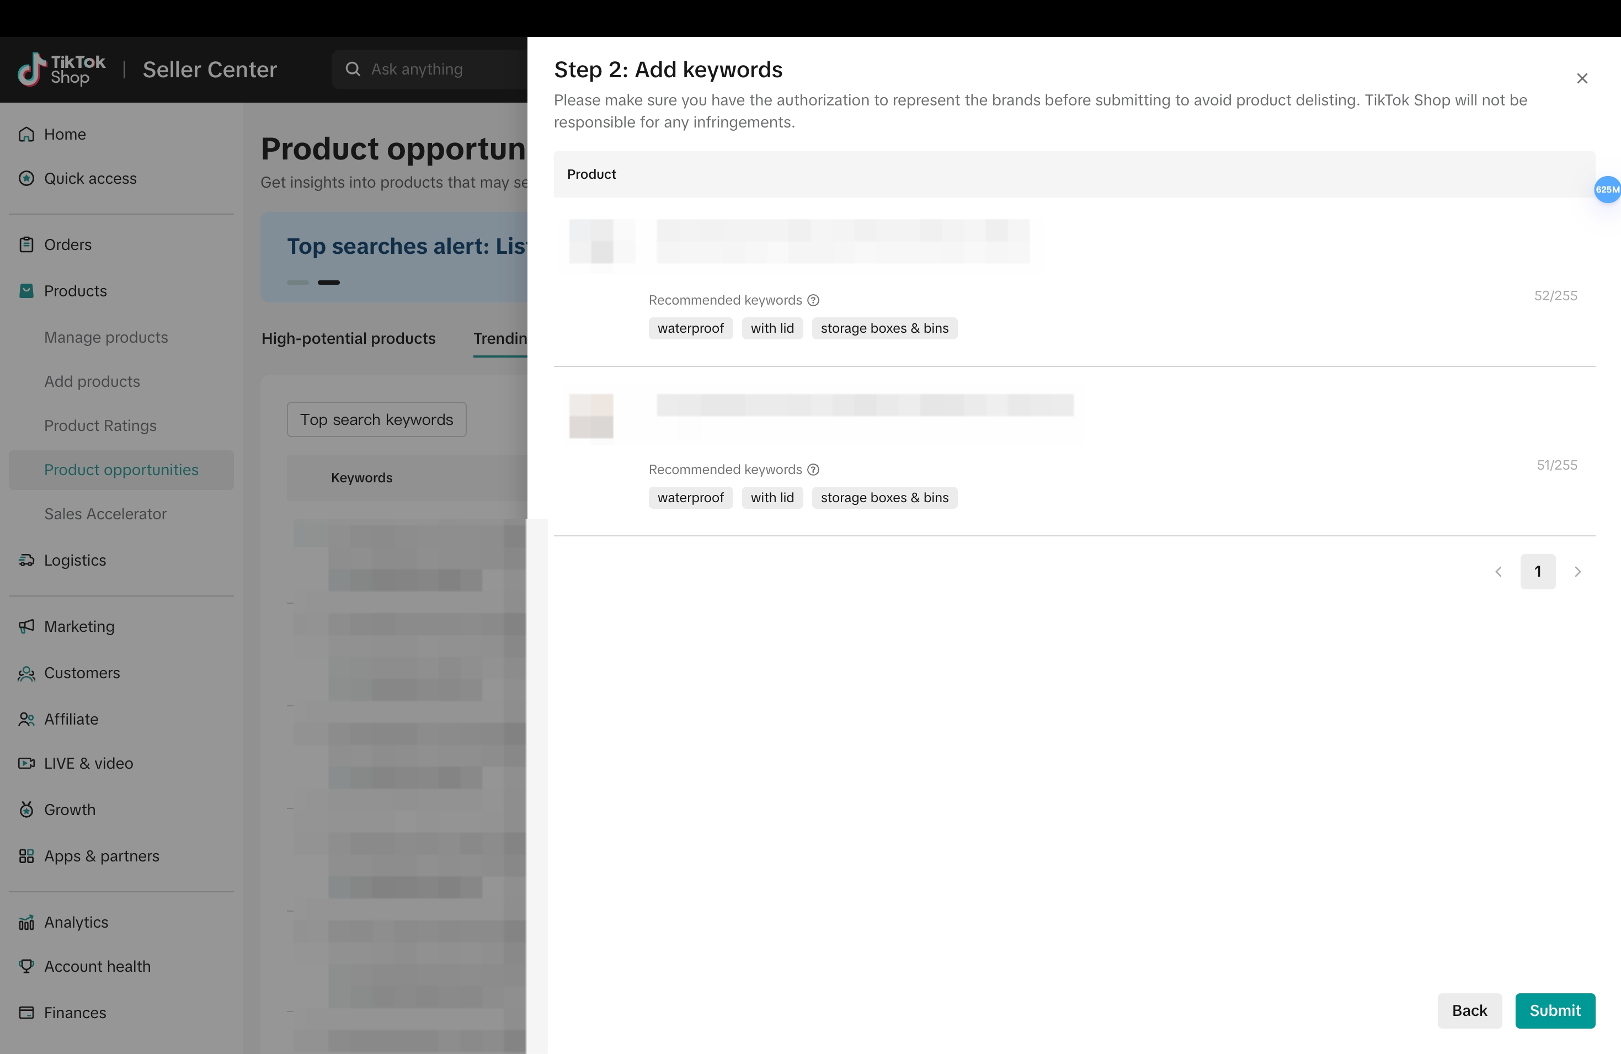
Task: Click the Products bag icon
Action: [26, 291]
